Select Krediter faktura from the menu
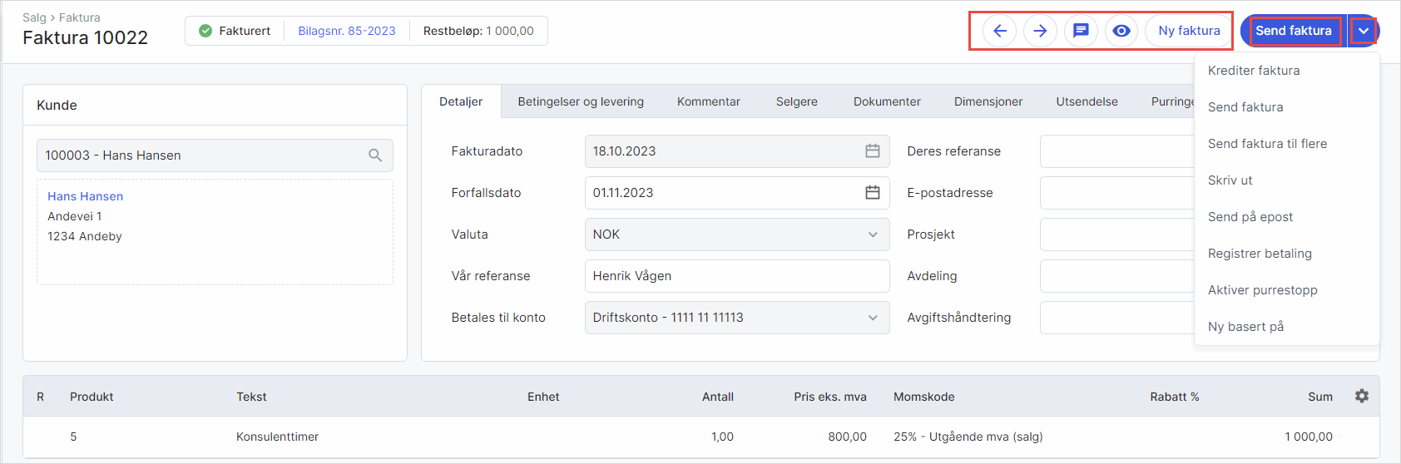This screenshot has height=464, width=1401. [1253, 71]
